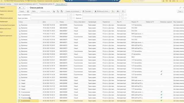
Task: Click the second icon button after Отменить поиск
Action: (x=58, y=11)
